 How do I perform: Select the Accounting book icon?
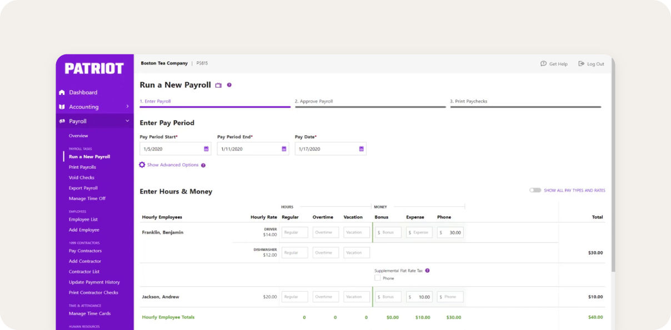tap(62, 106)
